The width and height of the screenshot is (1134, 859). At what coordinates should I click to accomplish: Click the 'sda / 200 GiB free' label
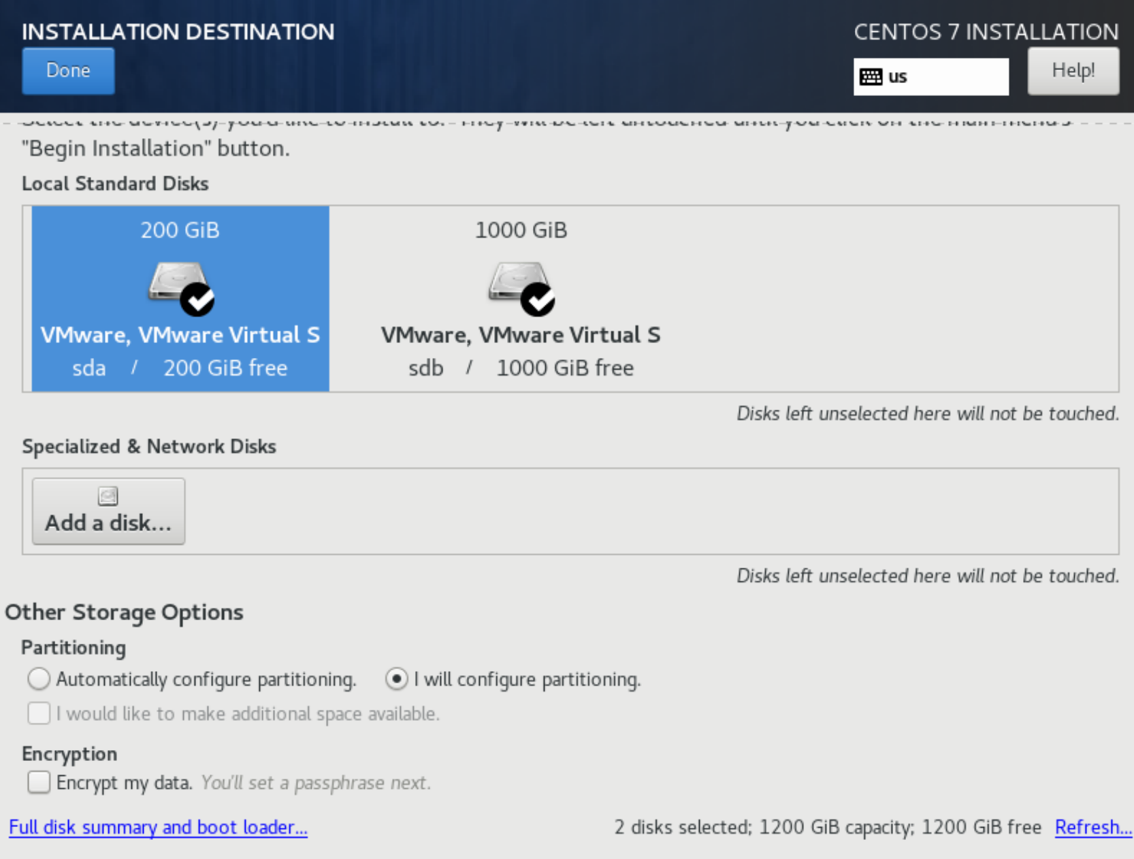coord(180,368)
